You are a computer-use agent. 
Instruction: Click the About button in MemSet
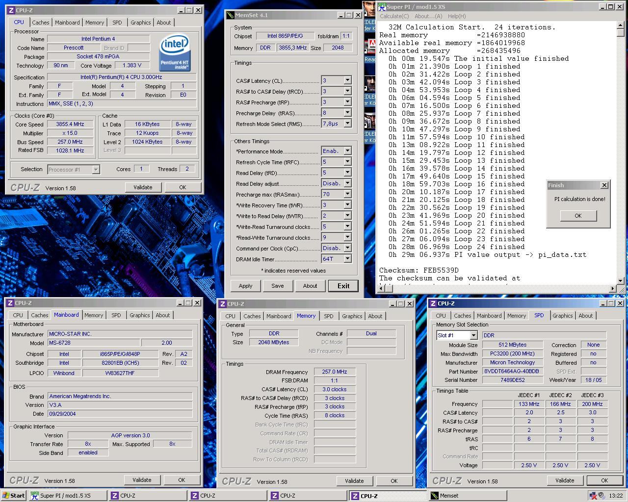point(310,286)
